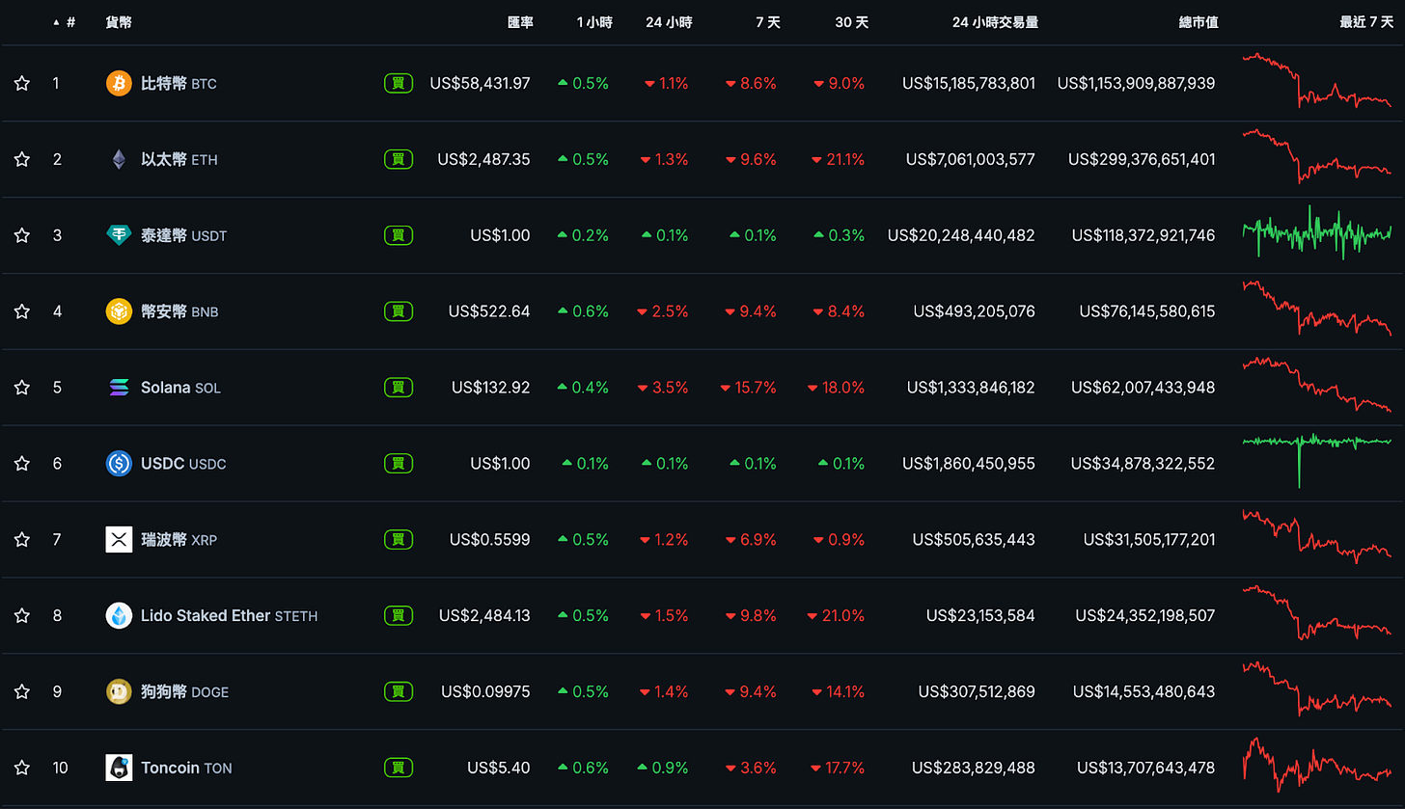Toggle star for 瑞波幣 XRP
This screenshot has width=1405, height=809.
point(22,540)
